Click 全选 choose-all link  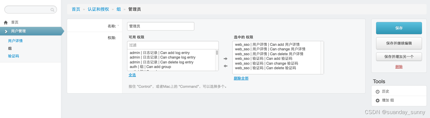132,75
